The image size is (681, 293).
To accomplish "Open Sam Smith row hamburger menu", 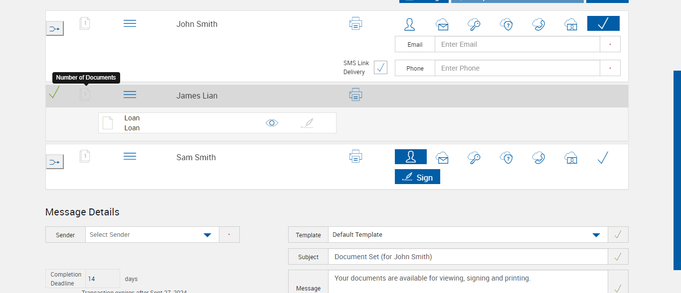I will [130, 157].
